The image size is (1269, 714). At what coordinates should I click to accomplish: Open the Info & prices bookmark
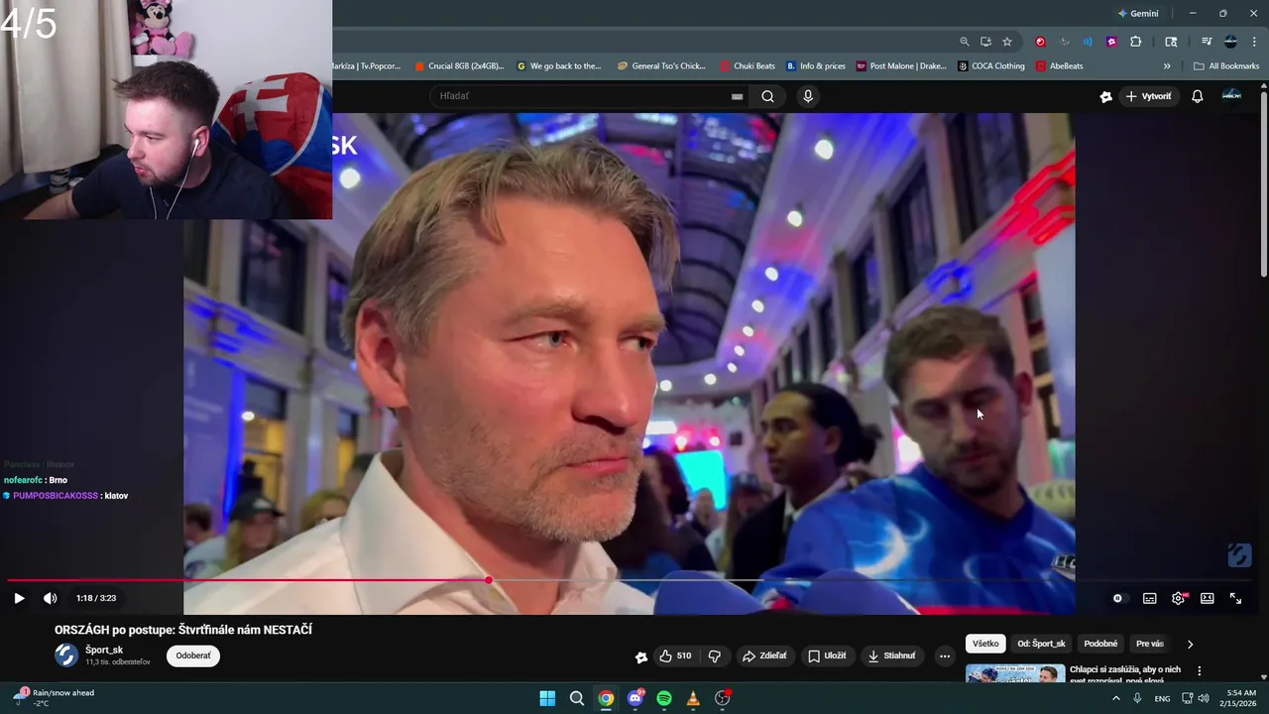(x=816, y=66)
